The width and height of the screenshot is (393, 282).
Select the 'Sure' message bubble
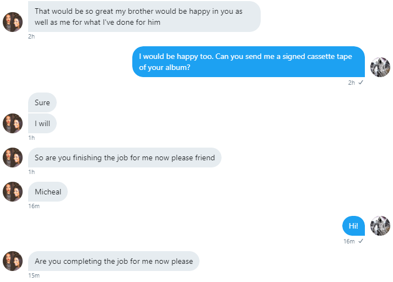[42, 102]
